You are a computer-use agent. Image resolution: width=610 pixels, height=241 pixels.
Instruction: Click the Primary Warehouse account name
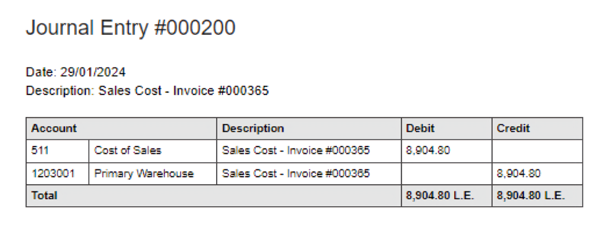pyautogui.click(x=144, y=174)
